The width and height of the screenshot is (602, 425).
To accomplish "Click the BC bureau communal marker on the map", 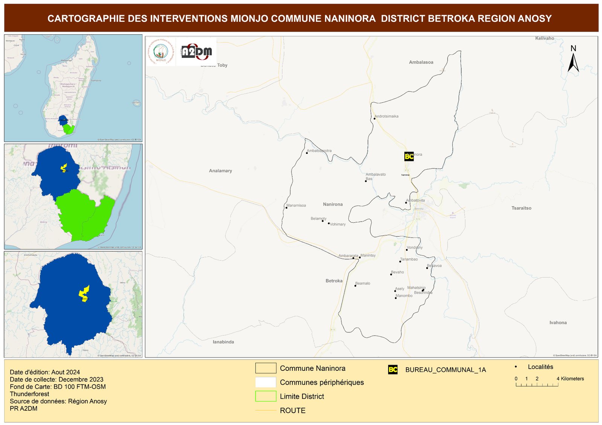I will 409,156.
